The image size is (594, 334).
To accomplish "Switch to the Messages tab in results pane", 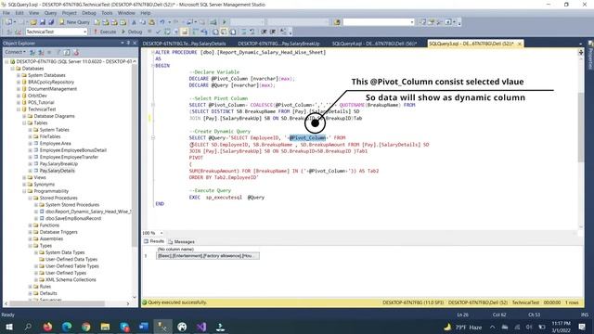I will tap(182, 241).
